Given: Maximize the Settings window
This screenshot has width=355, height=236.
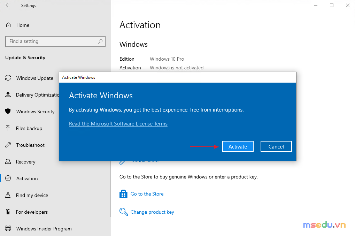Looking at the screenshot, I should 332,5.
